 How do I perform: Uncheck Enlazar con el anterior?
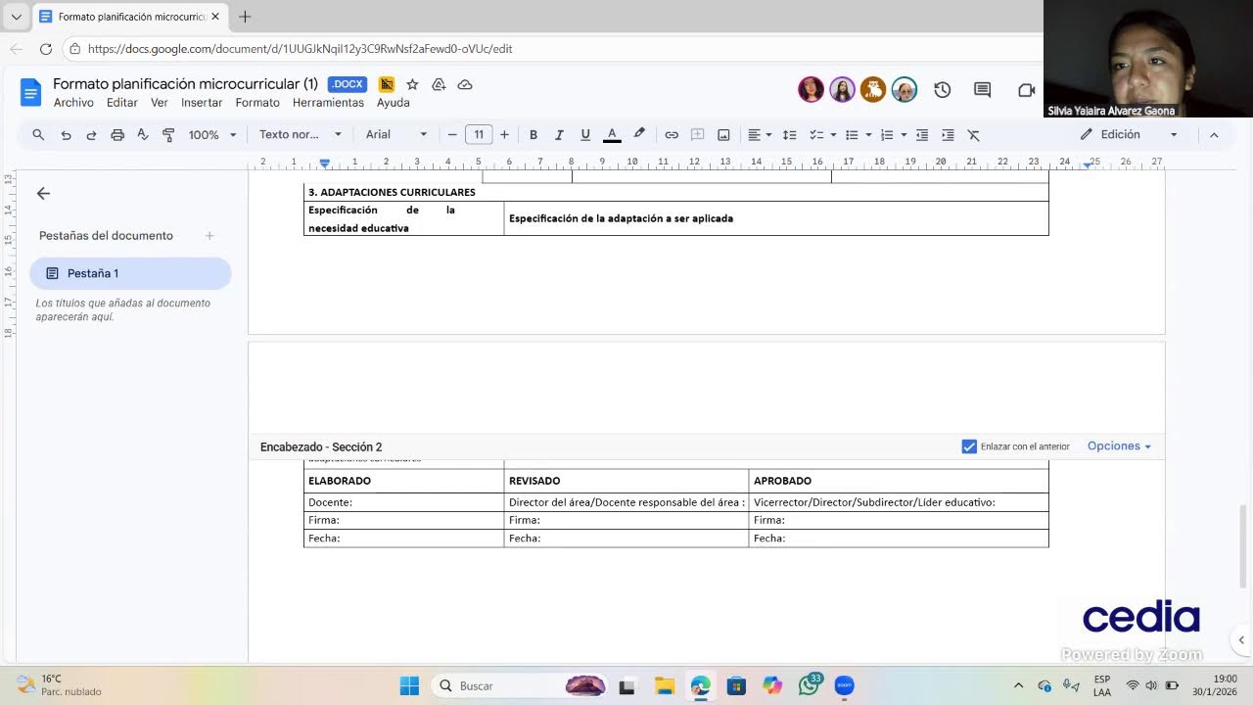pos(969,446)
